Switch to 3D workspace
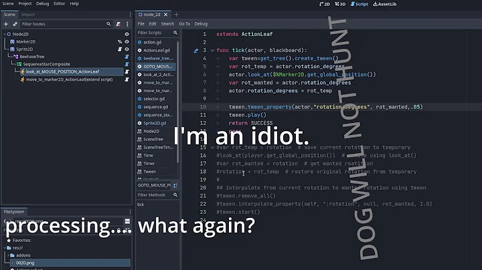 click(x=340, y=4)
